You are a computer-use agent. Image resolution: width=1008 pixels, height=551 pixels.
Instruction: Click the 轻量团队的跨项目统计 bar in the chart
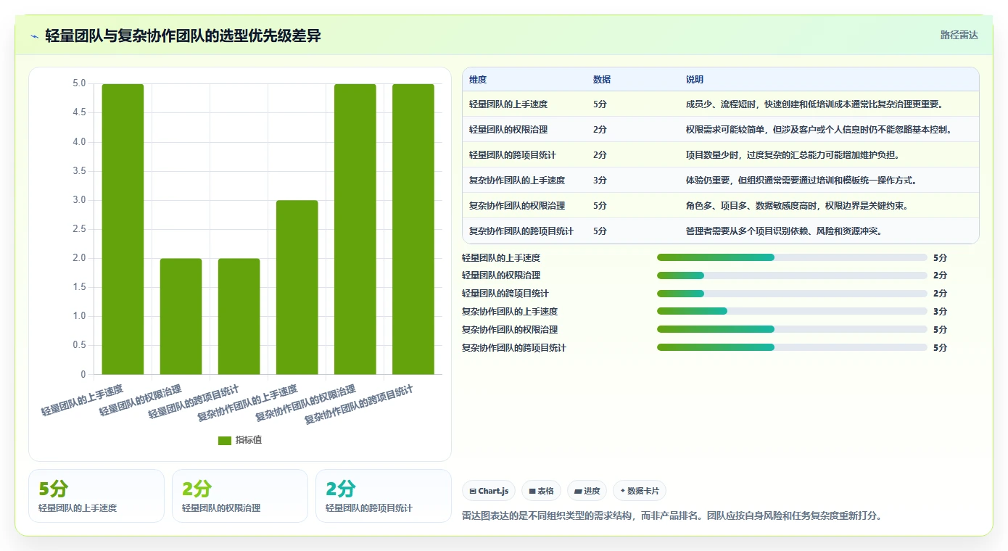point(239,316)
